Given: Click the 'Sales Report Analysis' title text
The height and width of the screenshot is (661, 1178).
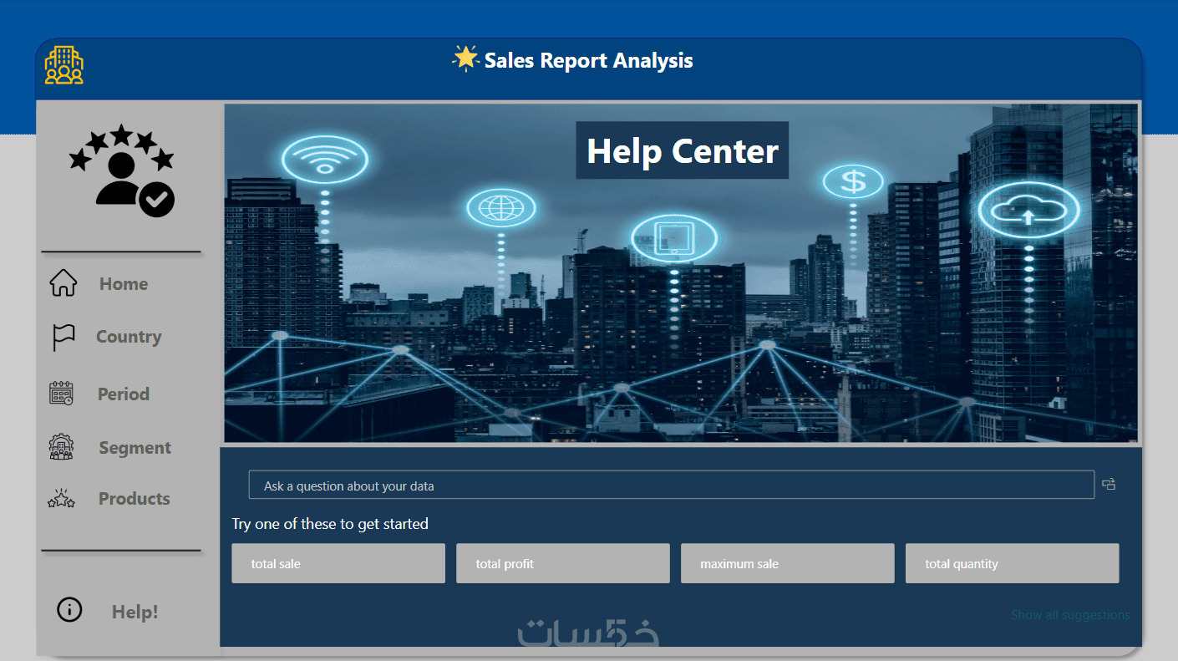Looking at the screenshot, I should (589, 60).
